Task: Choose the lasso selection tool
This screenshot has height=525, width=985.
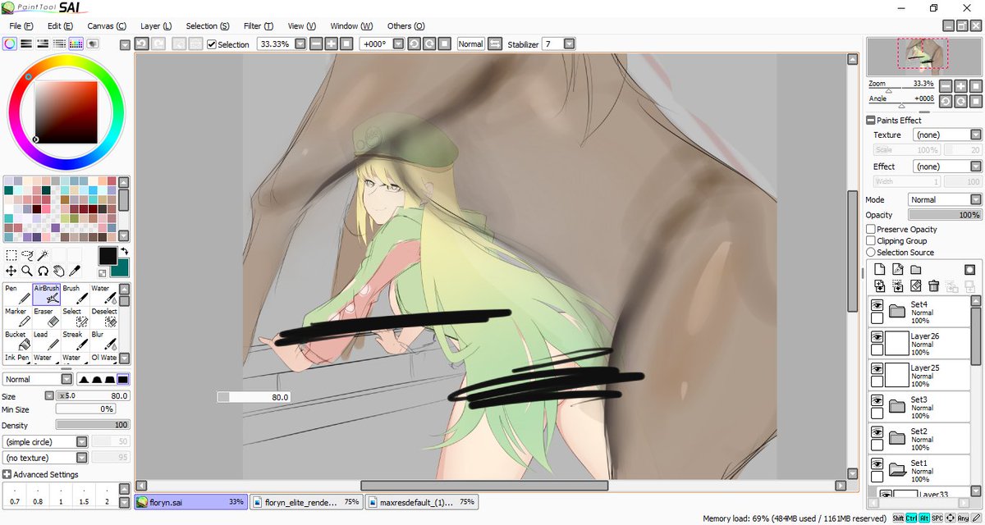Action: (x=27, y=255)
